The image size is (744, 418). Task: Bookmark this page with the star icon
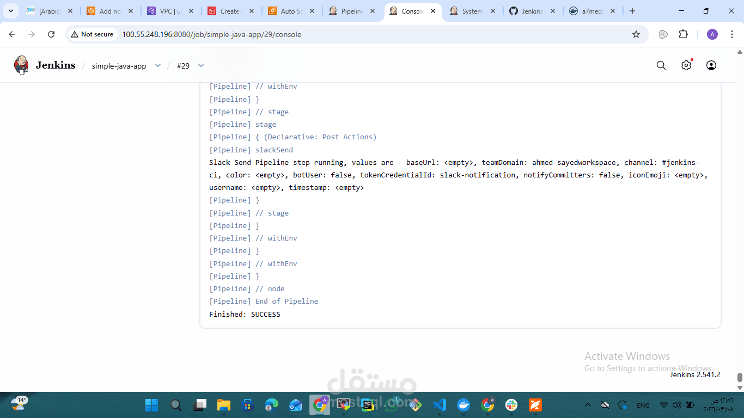tap(636, 34)
